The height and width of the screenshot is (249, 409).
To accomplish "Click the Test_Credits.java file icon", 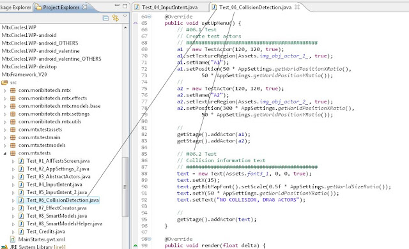I will click(x=21, y=231).
